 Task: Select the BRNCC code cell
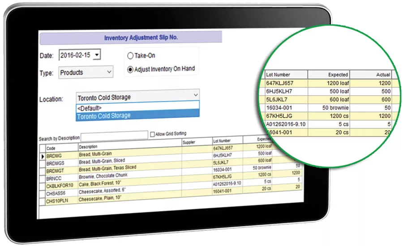pyautogui.click(x=62, y=178)
